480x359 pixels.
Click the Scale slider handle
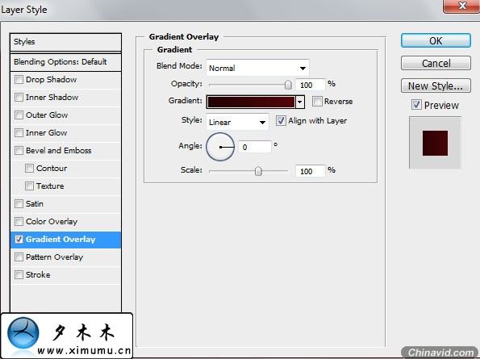[x=258, y=171]
